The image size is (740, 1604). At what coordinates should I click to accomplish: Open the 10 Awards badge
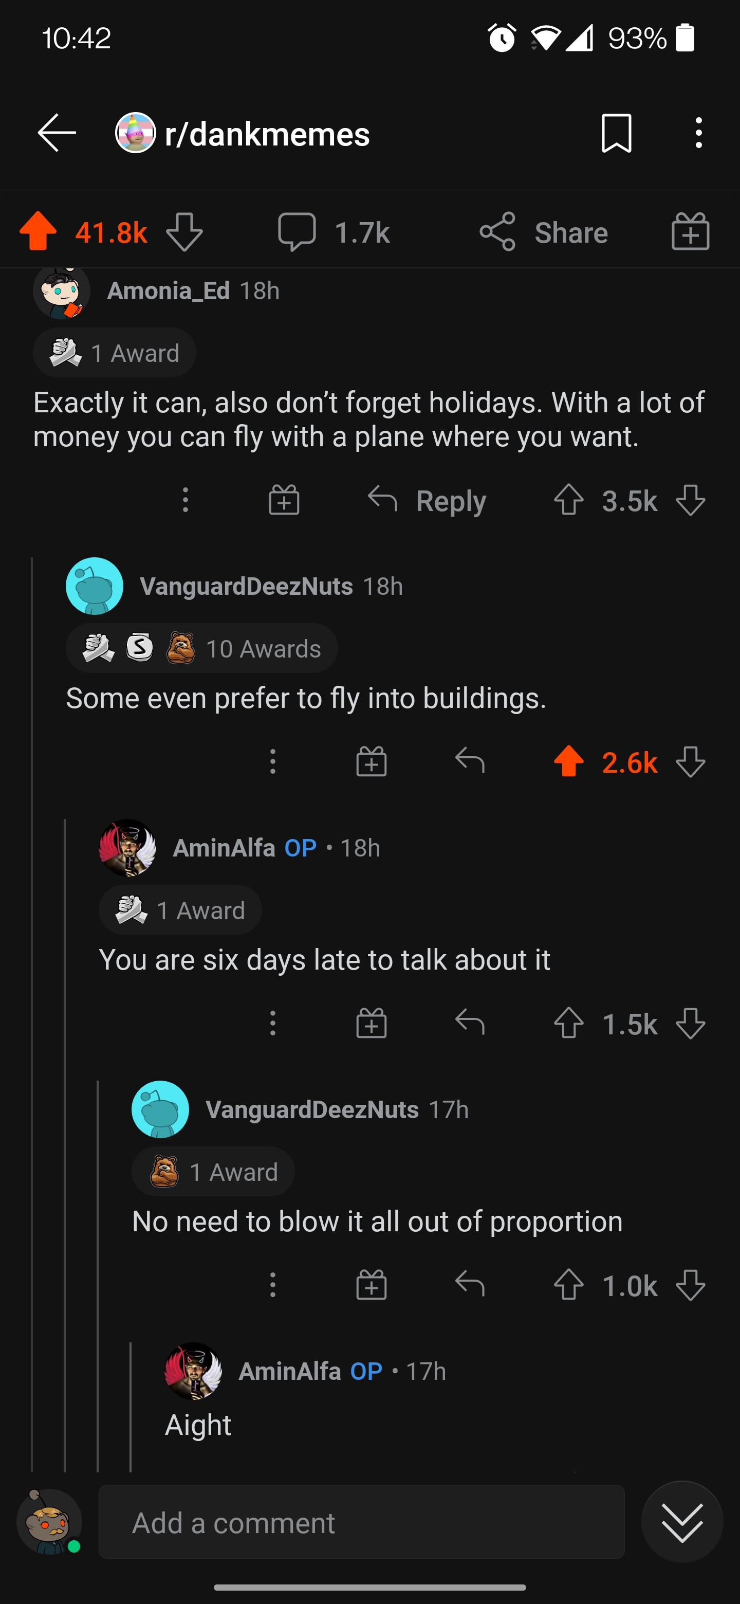pyautogui.click(x=201, y=648)
